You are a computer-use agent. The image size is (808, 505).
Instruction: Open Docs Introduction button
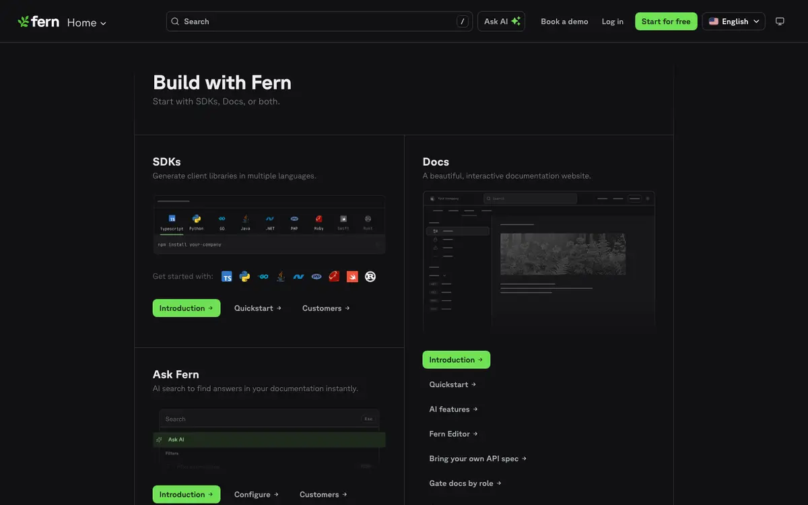pyautogui.click(x=457, y=360)
